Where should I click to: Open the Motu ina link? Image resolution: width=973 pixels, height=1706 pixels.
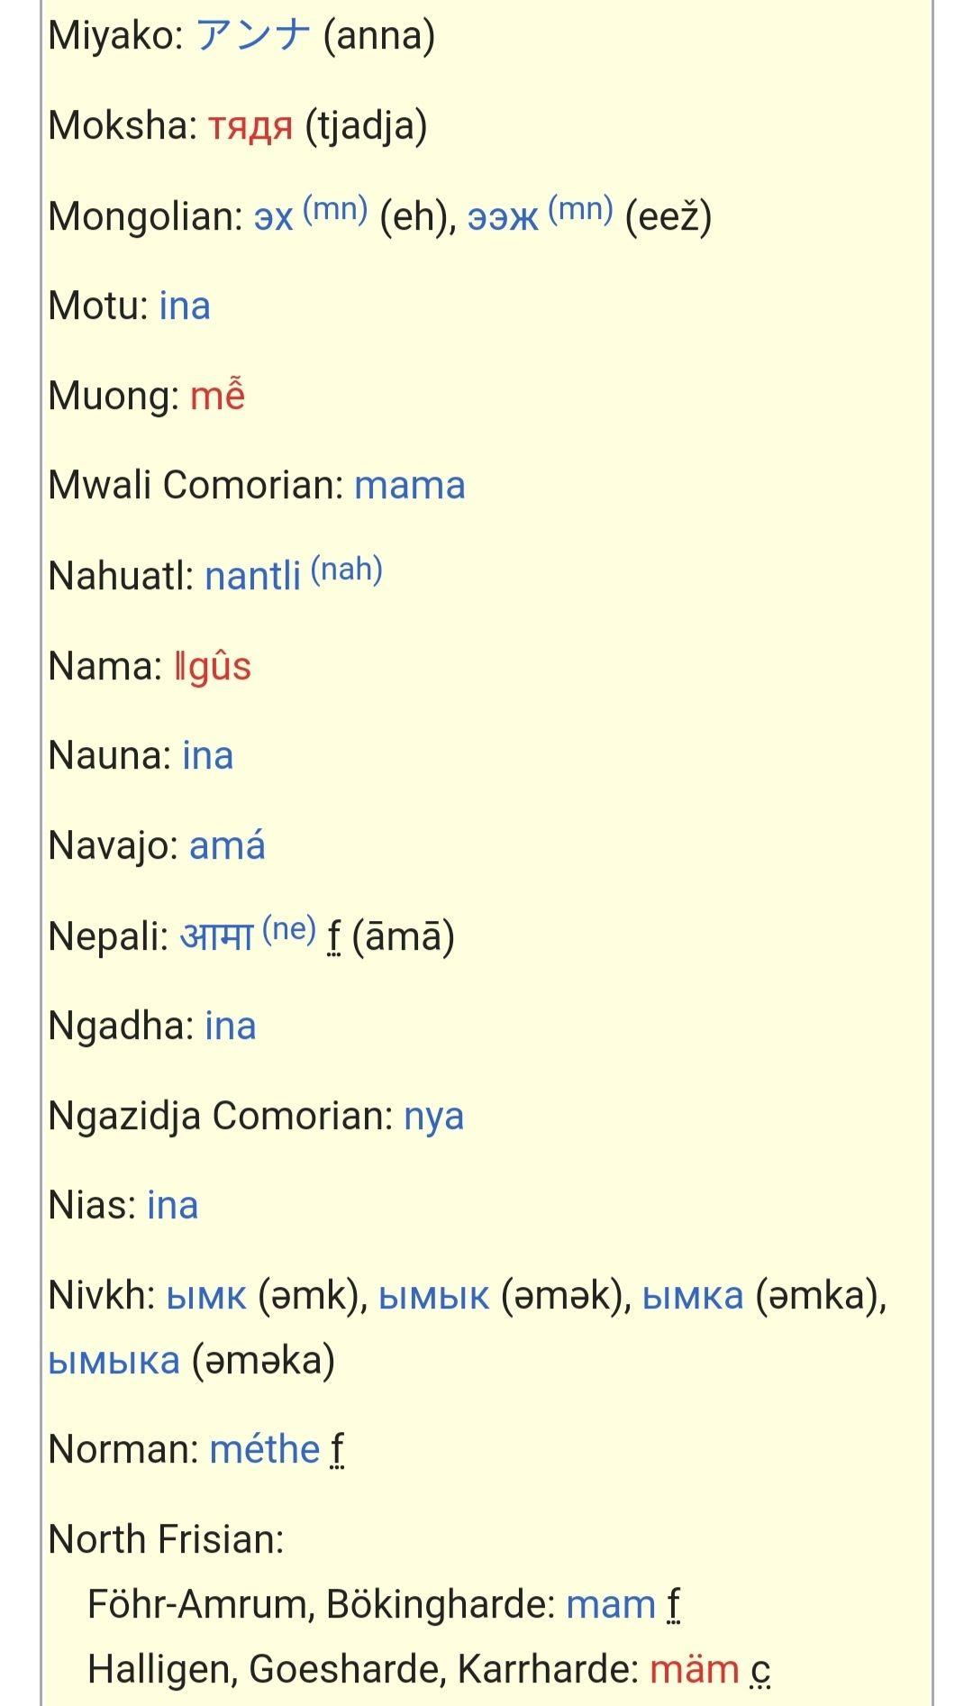pyautogui.click(x=185, y=306)
